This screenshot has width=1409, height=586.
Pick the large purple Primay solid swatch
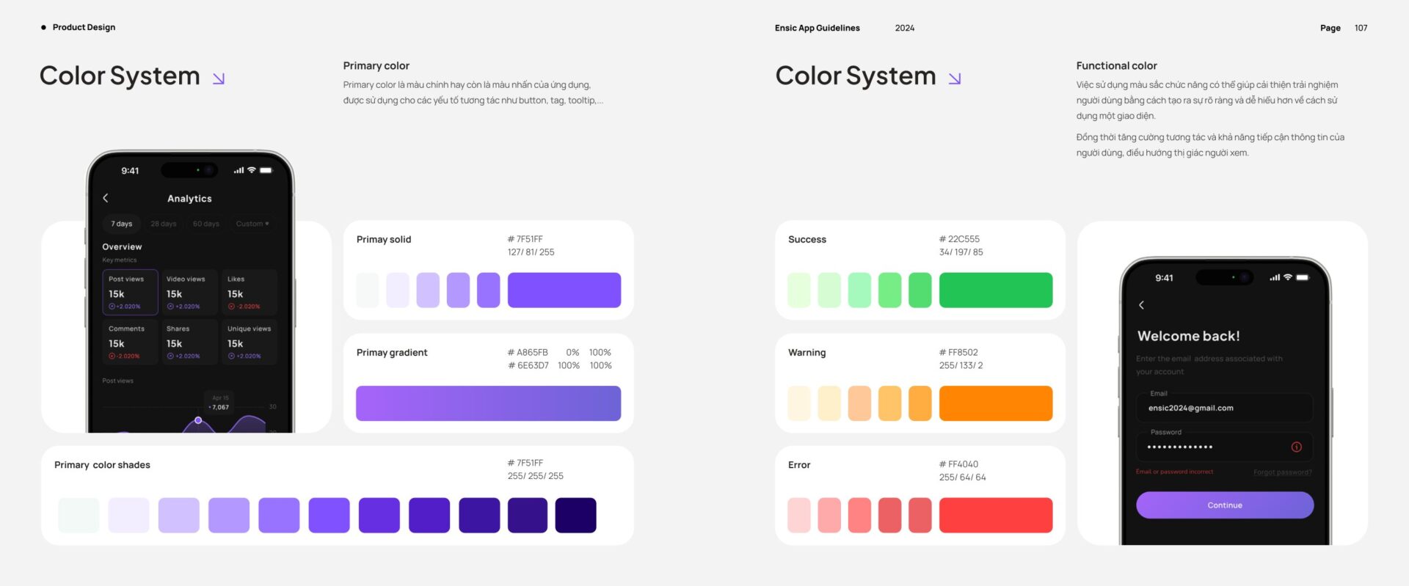coord(564,290)
